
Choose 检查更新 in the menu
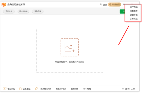point(134,11)
